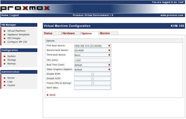Click the Proxmox logo
Viewport: 186px width, 119px height.
(25, 8)
